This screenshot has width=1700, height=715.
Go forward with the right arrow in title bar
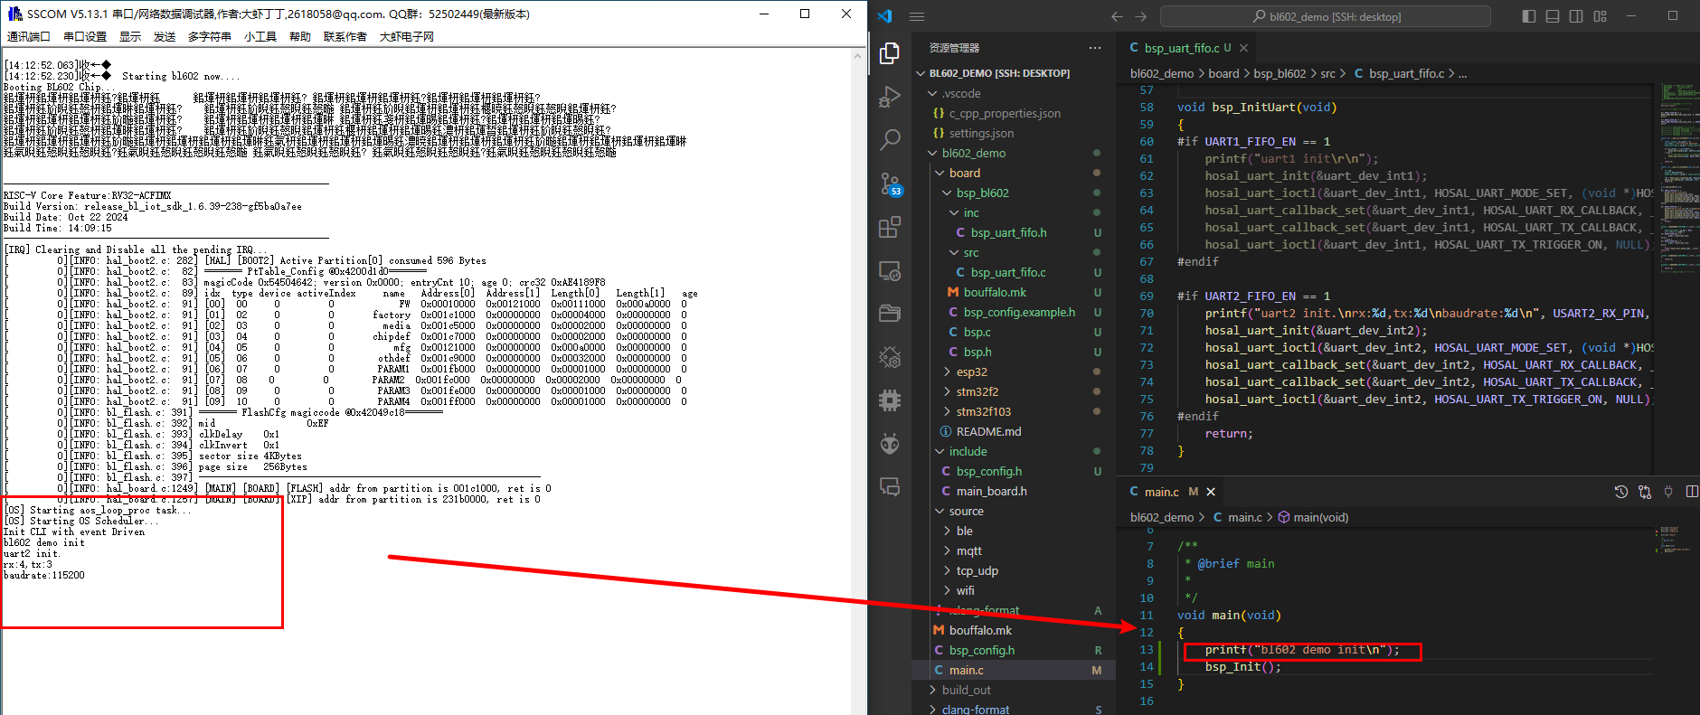click(1140, 16)
